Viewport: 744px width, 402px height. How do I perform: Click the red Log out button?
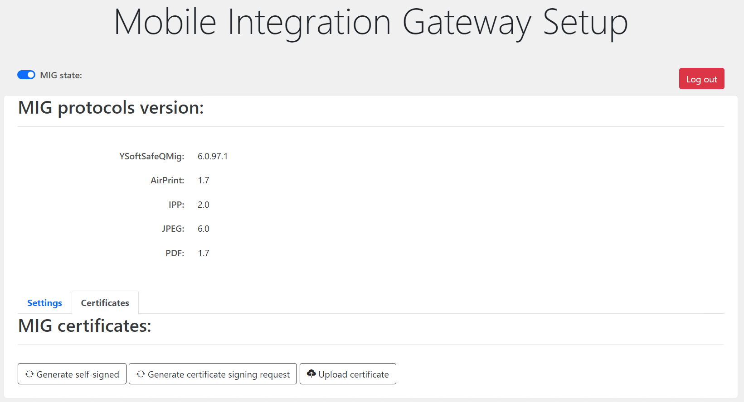701,79
